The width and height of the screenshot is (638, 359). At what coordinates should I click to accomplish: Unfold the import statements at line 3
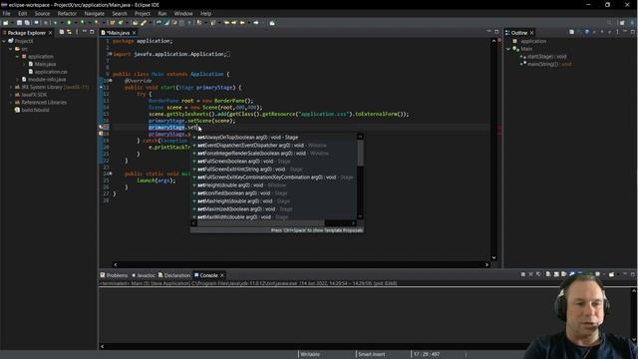pos(110,54)
